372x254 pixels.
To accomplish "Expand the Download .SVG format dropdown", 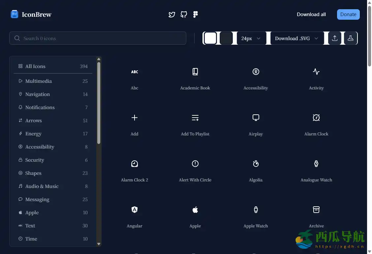I will click(296, 38).
